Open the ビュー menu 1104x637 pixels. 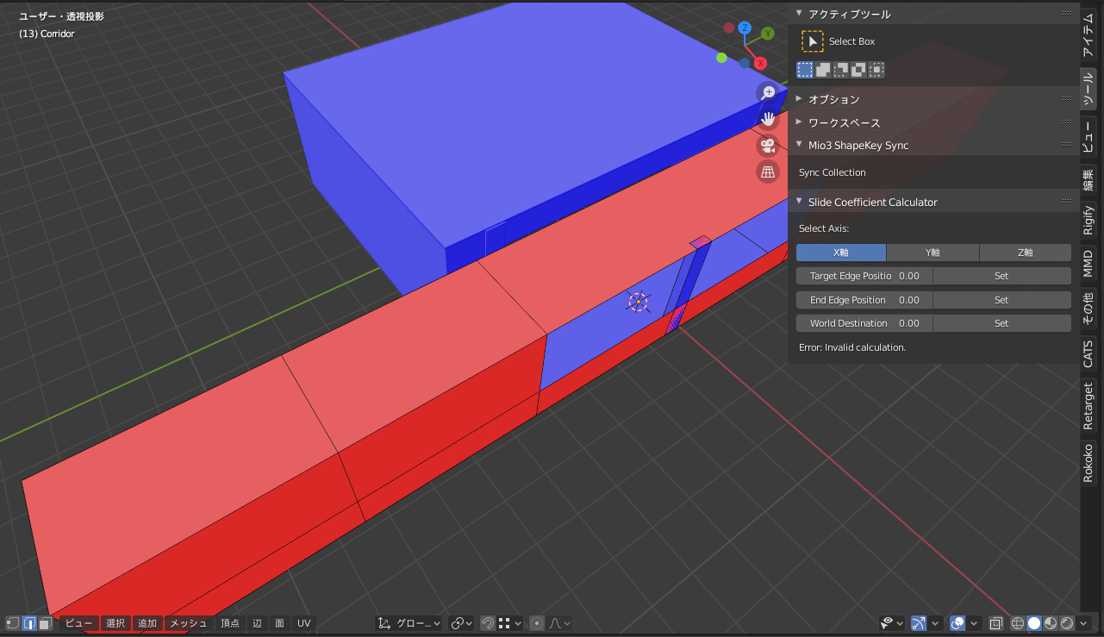79,623
